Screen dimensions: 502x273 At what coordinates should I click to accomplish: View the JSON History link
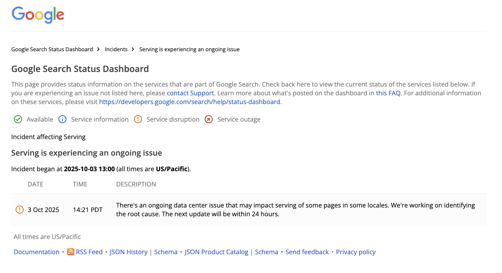click(128, 252)
